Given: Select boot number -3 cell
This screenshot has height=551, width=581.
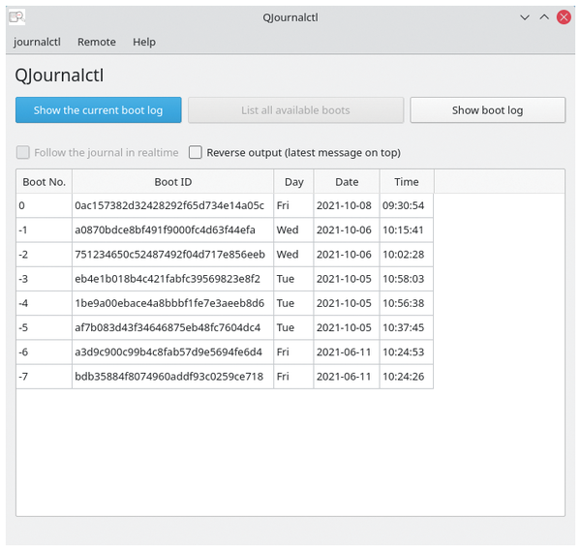Looking at the screenshot, I should (45, 279).
